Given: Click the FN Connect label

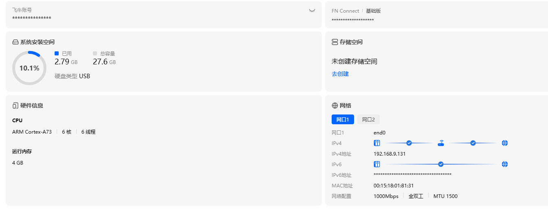Looking at the screenshot, I should click(x=346, y=11).
